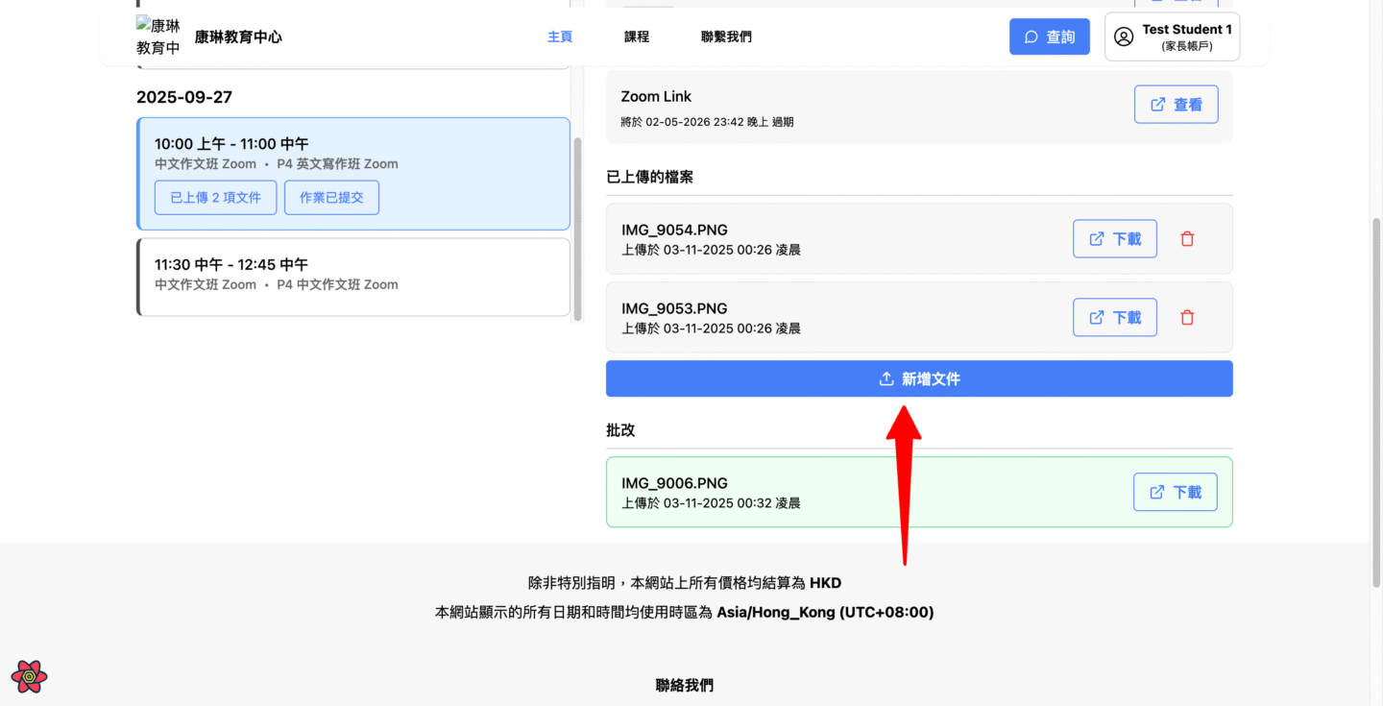Download IMG_9054.PNG file

1114,239
